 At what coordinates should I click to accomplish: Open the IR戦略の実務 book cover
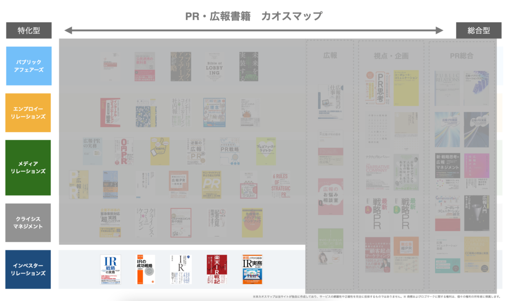pos(110,269)
